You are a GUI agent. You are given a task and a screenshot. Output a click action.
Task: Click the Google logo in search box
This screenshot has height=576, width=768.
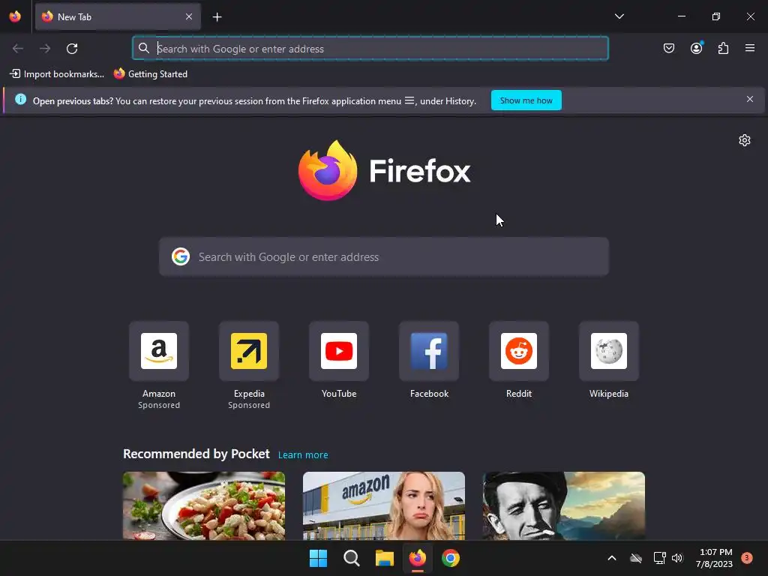click(x=181, y=256)
